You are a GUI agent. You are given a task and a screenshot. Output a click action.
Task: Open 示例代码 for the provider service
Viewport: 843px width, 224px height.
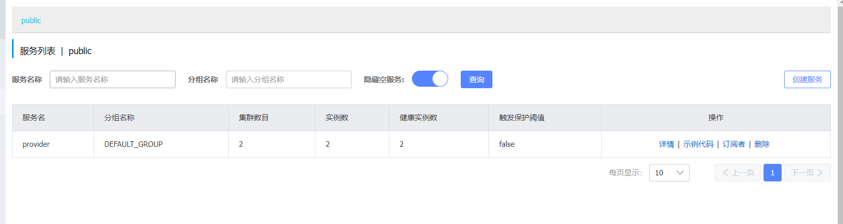[x=698, y=144]
